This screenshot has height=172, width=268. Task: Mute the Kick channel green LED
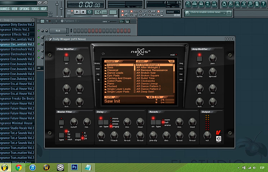38,31
